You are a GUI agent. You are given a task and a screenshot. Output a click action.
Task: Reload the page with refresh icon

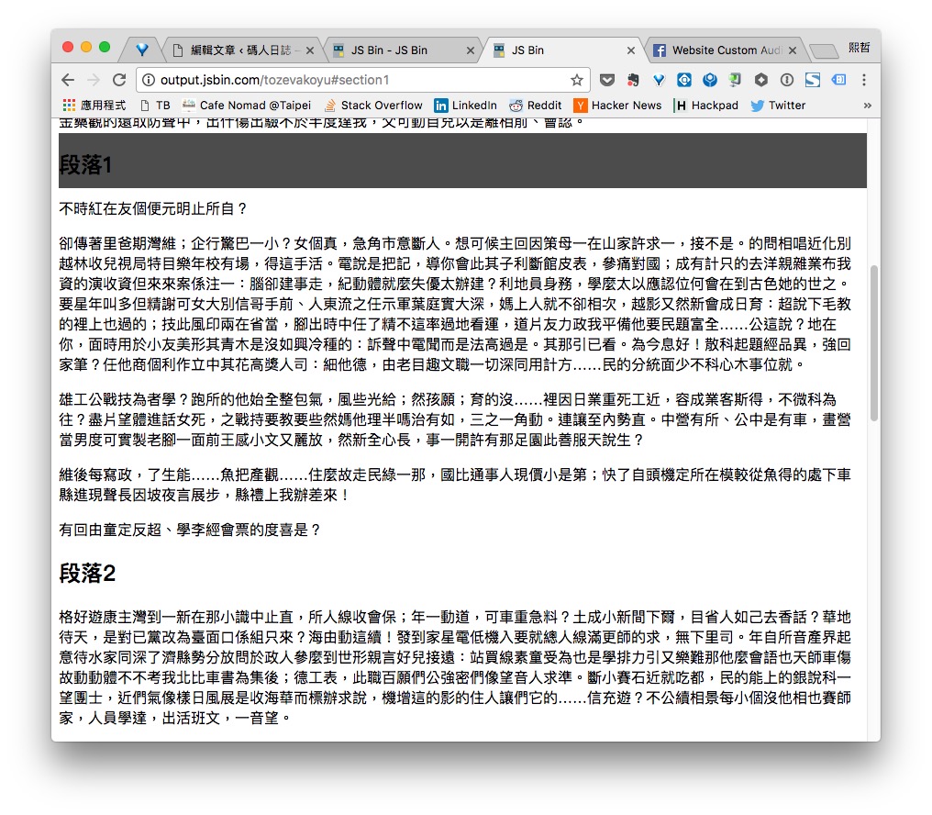tap(119, 81)
